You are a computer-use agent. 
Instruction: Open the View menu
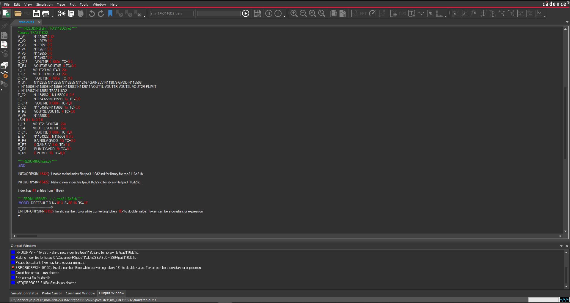tap(28, 4)
